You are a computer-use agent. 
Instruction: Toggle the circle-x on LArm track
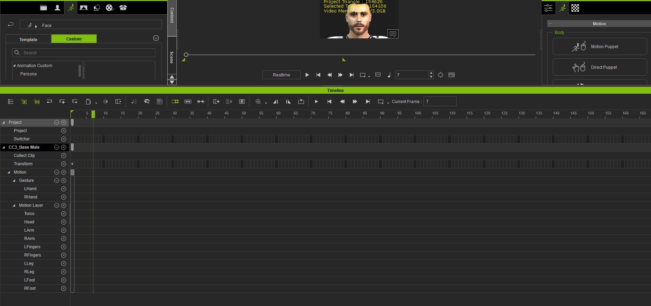64,230
